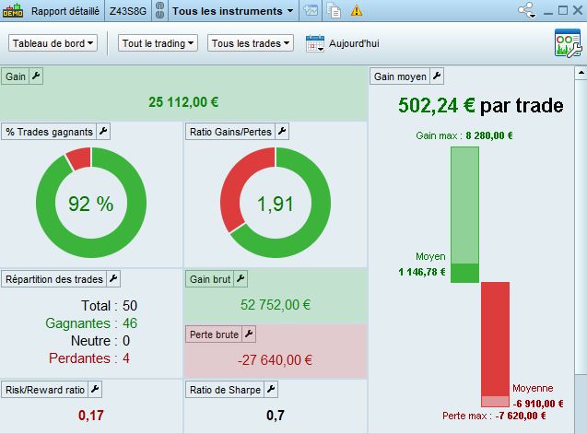
Task: Click the Neutre : 0 line
Action: 100,341
